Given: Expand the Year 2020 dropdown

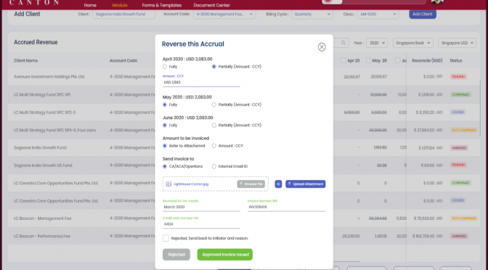Looking at the screenshot, I should (377, 43).
